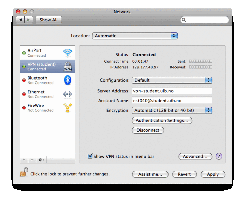This screenshot has height=202, width=245.
Task: Uncheck Show VPN status in menu bar
Action: point(90,156)
